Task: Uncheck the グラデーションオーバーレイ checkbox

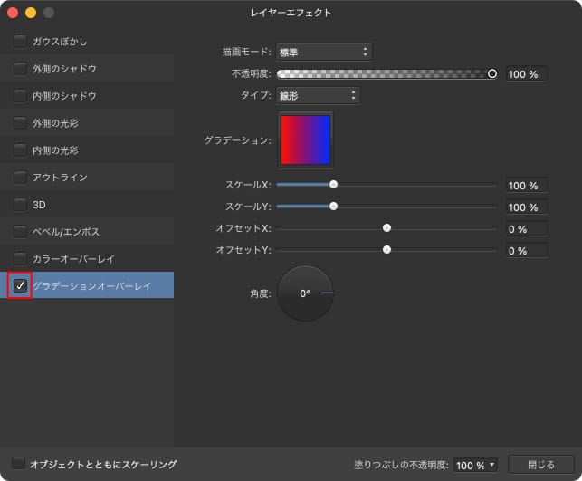Action: click(20, 285)
